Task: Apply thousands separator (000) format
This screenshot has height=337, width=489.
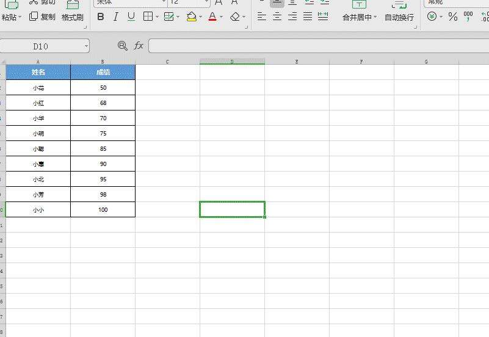Action: point(468,16)
